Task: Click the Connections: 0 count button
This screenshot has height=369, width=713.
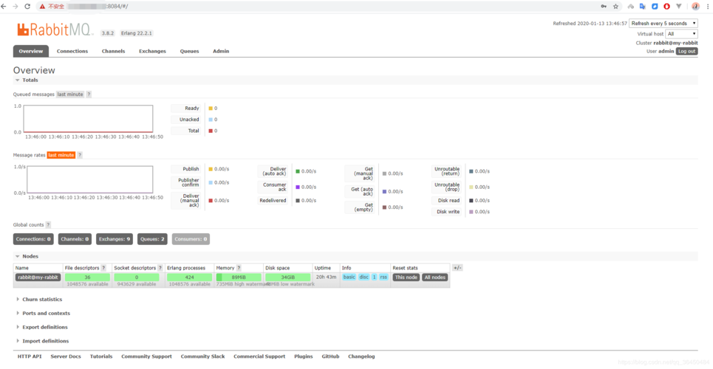Action: [x=34, y=238]
